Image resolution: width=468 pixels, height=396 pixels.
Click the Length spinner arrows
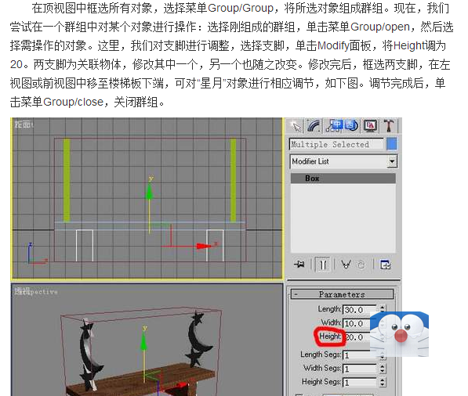(x=383, y=309)
